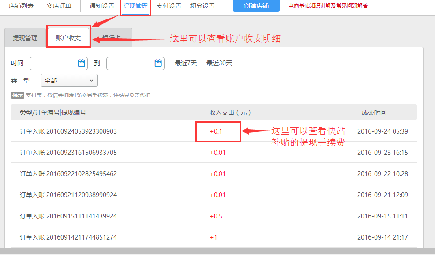435x255 pixels.
Task: Select order row 20160924053923308903
Action: pyautogui.click(x=68, y=131)
